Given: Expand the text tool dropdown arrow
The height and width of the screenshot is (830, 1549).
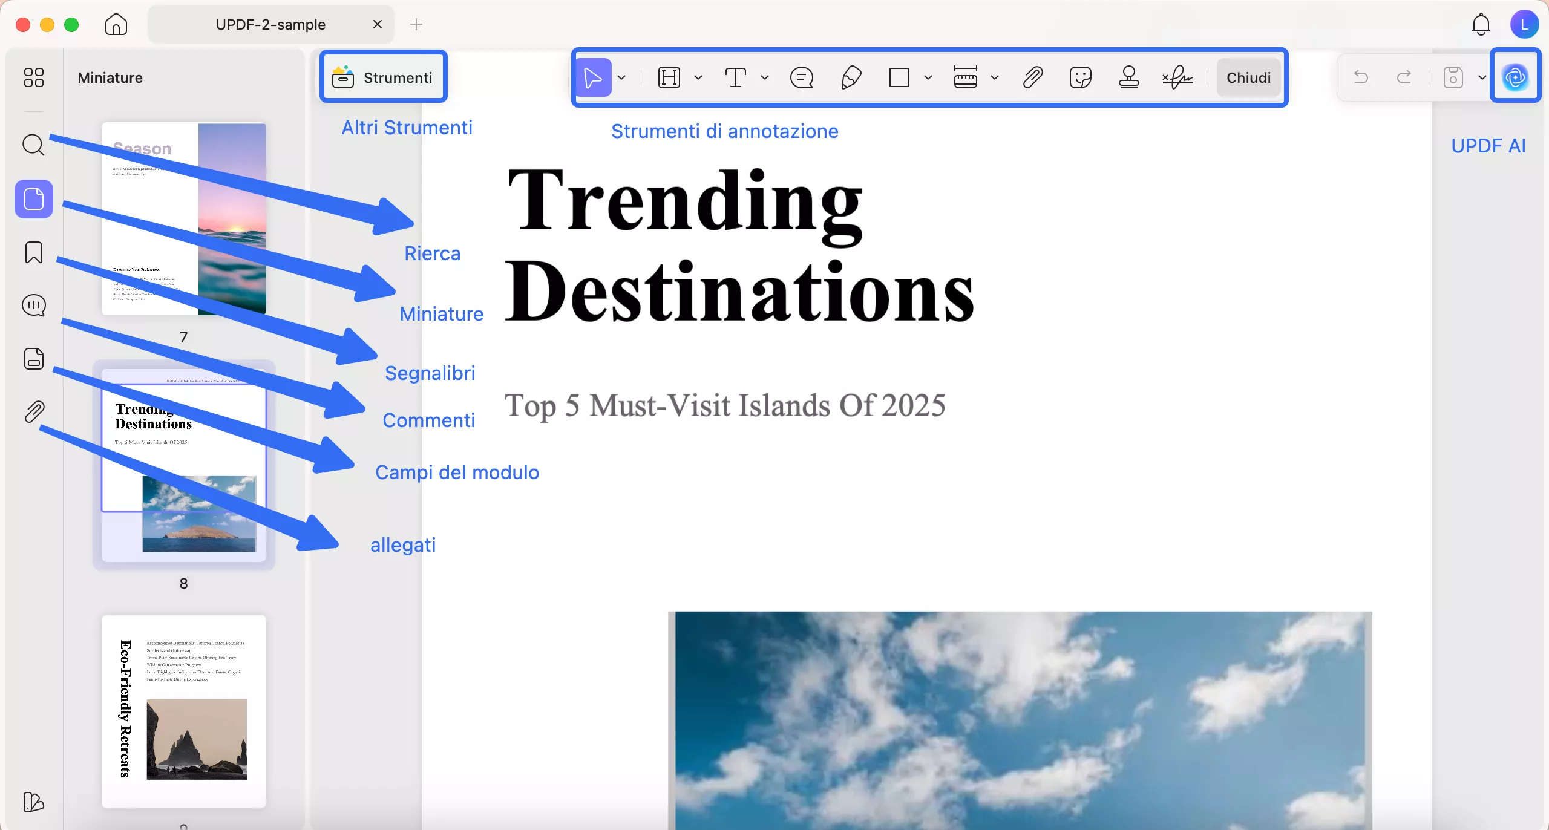Looking at the screenshot, I should 765,77.
